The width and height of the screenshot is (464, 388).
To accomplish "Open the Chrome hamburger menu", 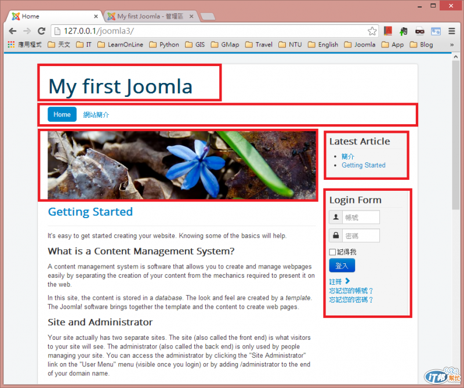I will point(452,31).
